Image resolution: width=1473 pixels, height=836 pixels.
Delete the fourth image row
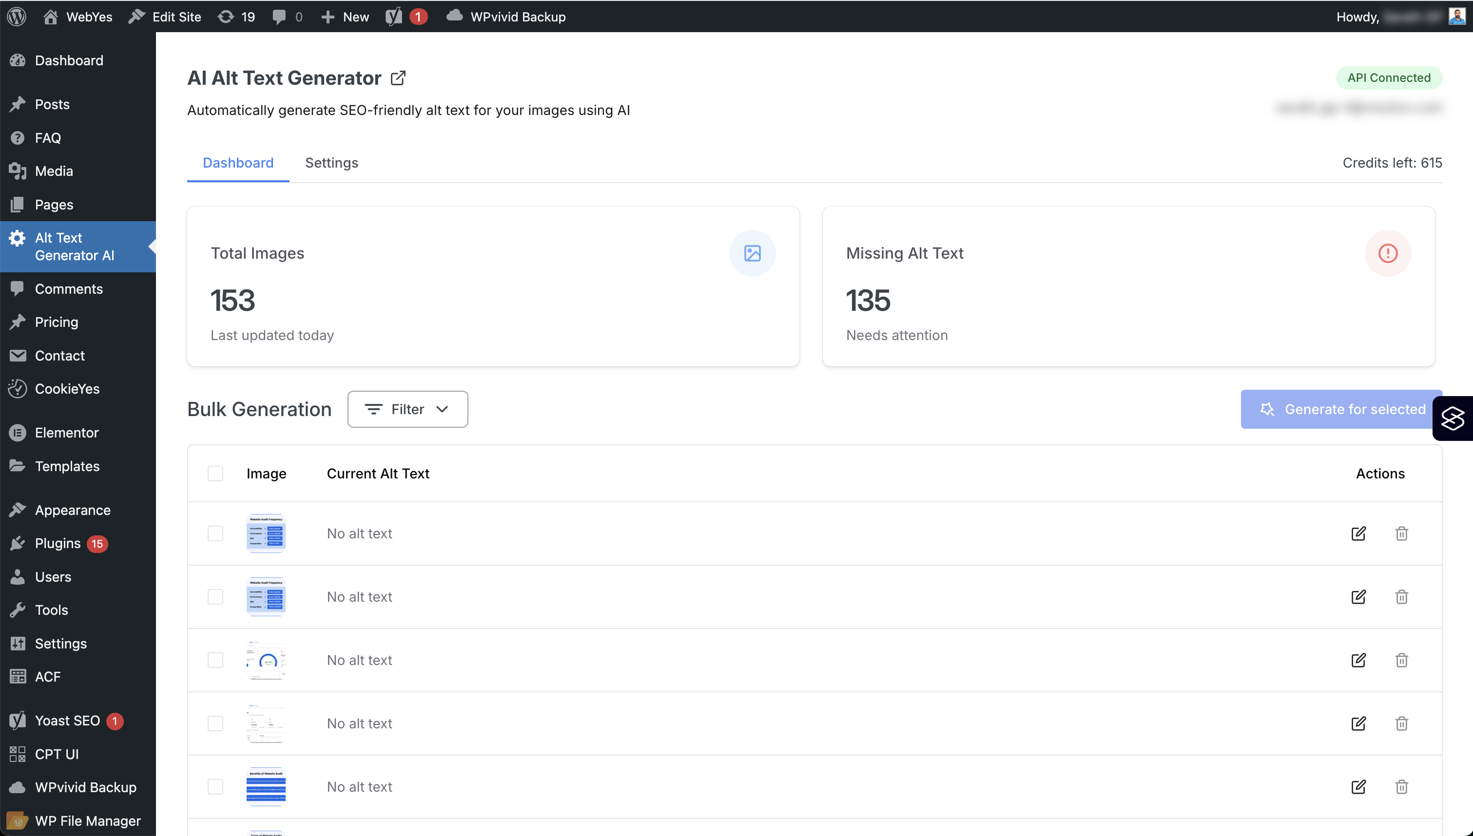(1402, 723)
